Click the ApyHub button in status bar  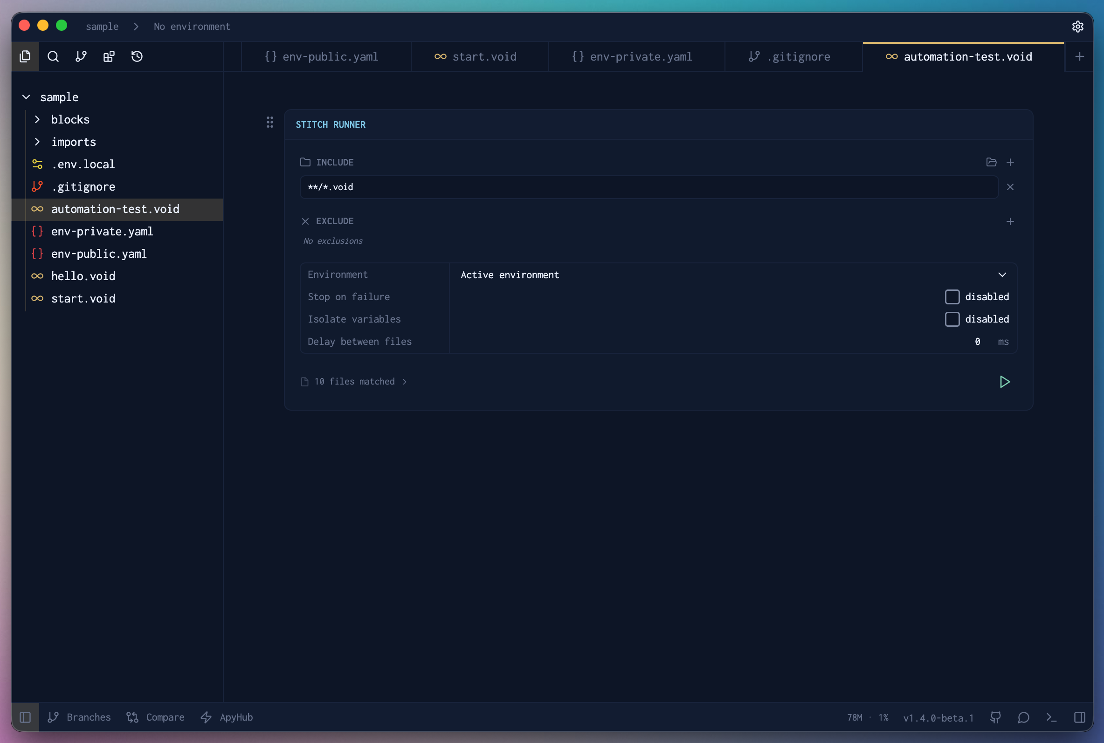coord(227,717)
